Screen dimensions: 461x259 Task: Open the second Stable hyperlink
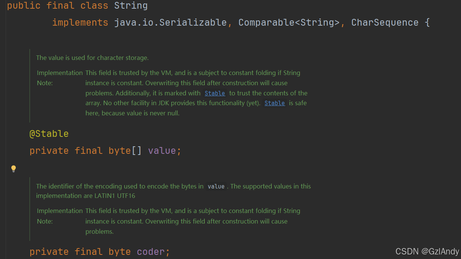(x=274, y=103)
